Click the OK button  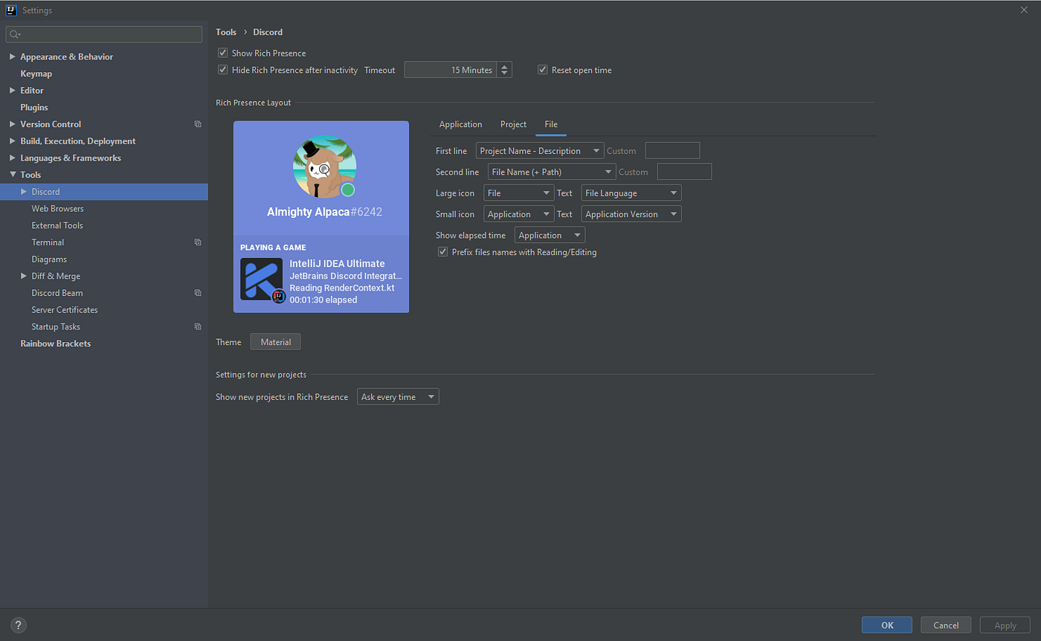(887, 625)
